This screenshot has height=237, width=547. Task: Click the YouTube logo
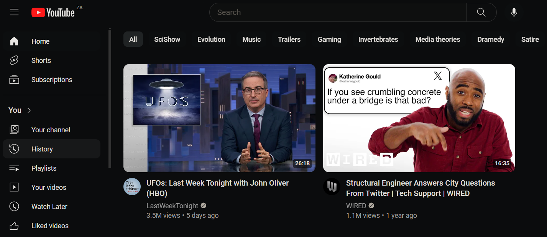point(54,12)
